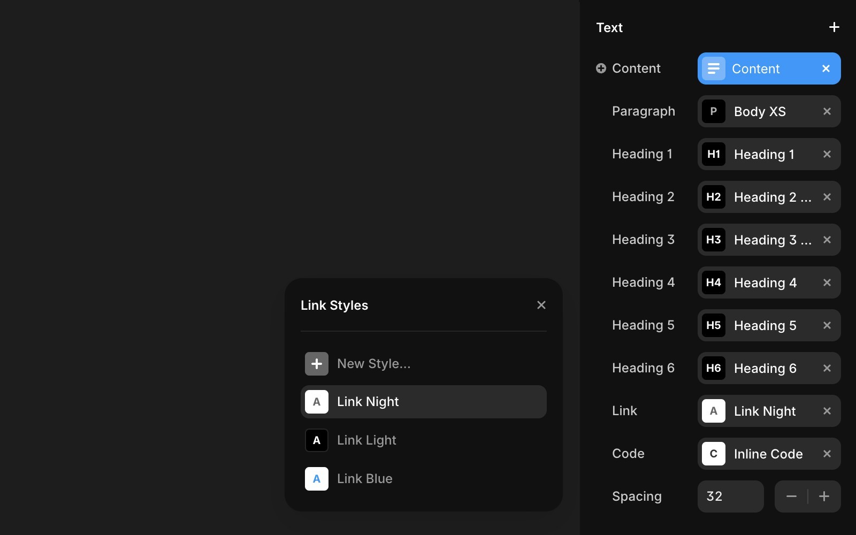Click the H1 icon for Heading 1
The width and height of the screenshot is (856, 535).
[713, 154]
